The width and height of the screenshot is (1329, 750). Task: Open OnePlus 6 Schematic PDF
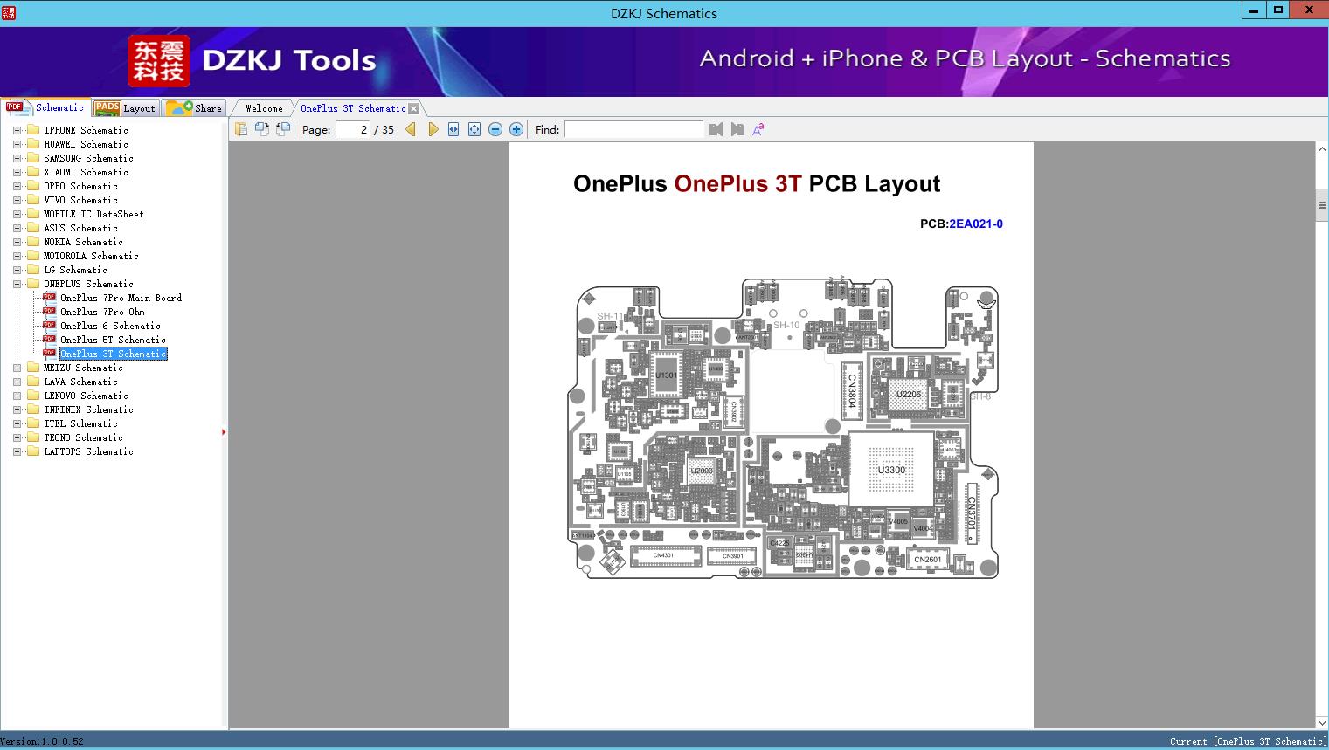tap(110, 326)
